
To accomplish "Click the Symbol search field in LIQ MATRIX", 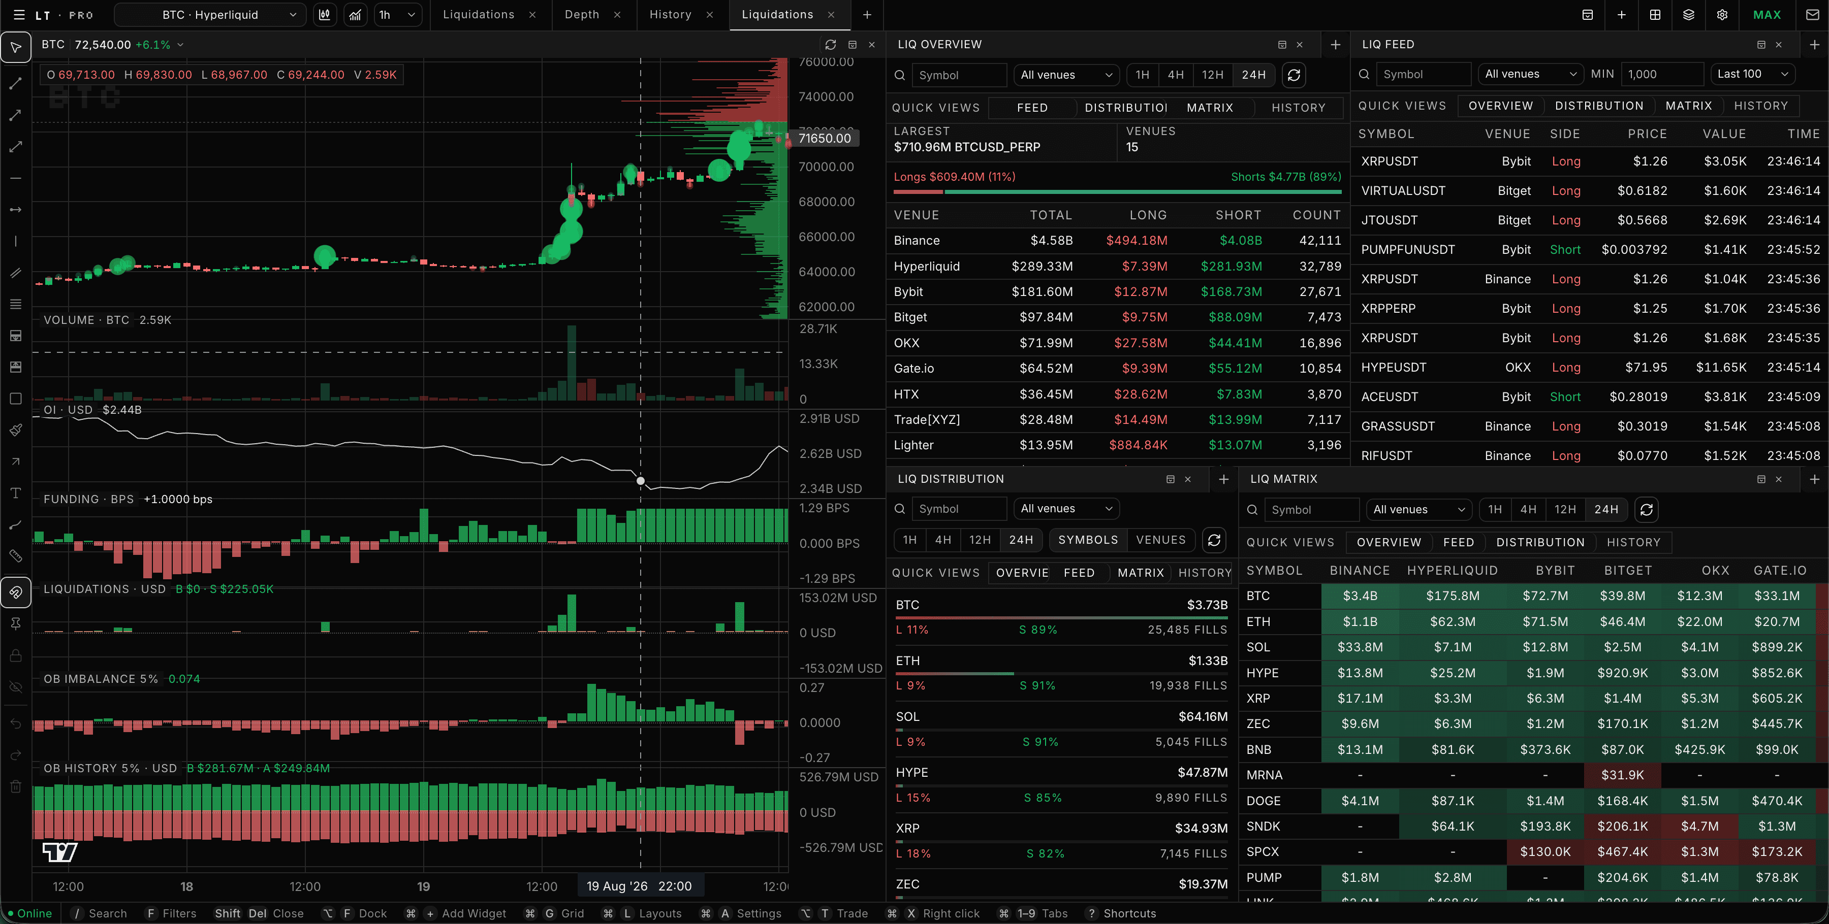I will tap(1312, 510).
